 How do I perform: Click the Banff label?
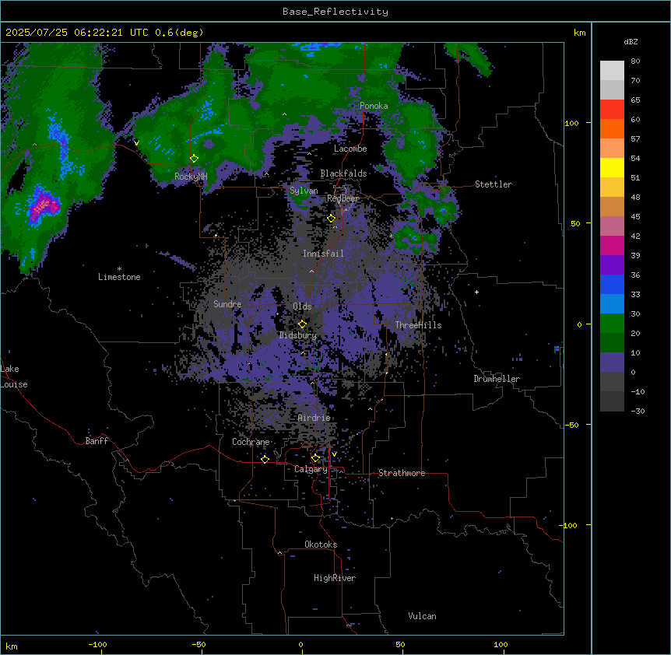tap(97, 441)
